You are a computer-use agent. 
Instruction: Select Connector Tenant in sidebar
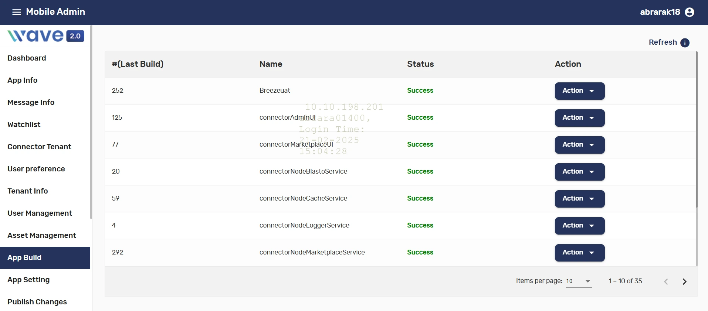tap(39, 147)
